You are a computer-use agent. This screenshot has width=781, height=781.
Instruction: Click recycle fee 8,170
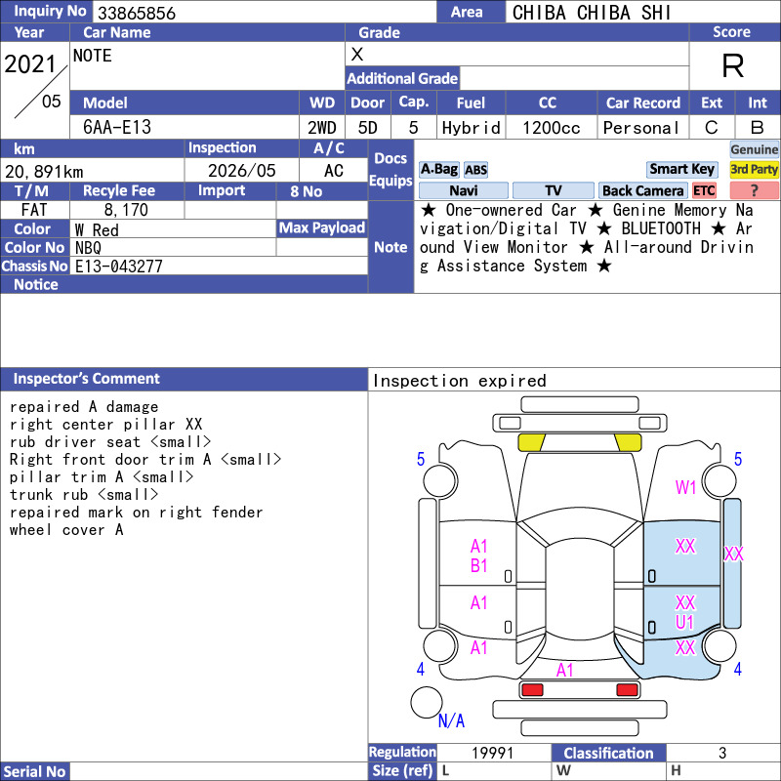[x=126, y=210]
